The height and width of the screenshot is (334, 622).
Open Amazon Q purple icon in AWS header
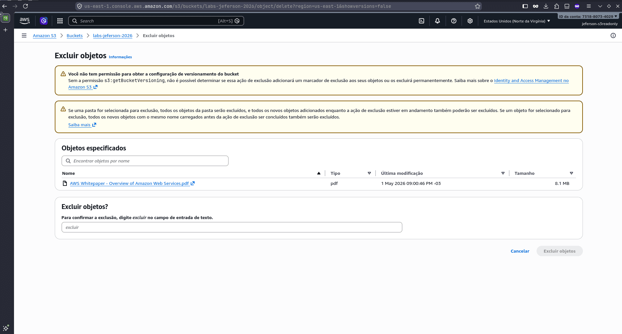click(x=44, y=21)
